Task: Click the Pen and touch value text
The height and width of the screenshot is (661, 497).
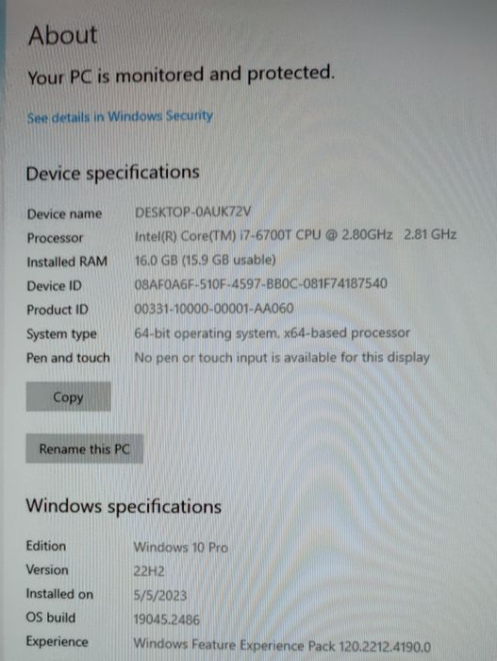Action: 282,358
